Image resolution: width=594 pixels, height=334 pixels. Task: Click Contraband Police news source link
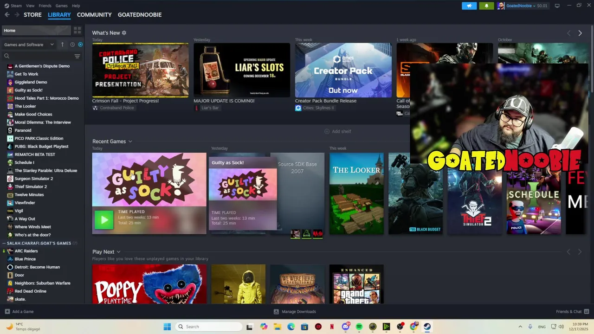point(116,108)
